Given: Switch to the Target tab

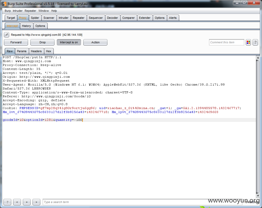Looking at the screenshot, I should (x=11, y=18).
